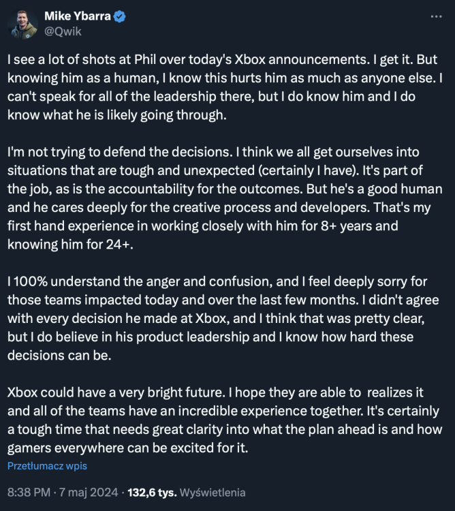The image size is (455, 511).
Task: Click the line "know what he is likely going through."
Action: 117,115
